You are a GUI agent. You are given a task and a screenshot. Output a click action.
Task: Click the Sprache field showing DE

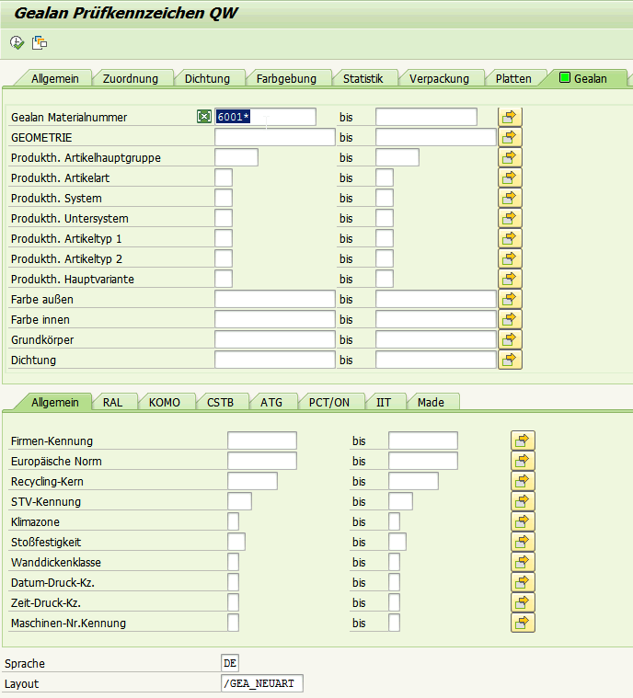(x=230, y=663)
